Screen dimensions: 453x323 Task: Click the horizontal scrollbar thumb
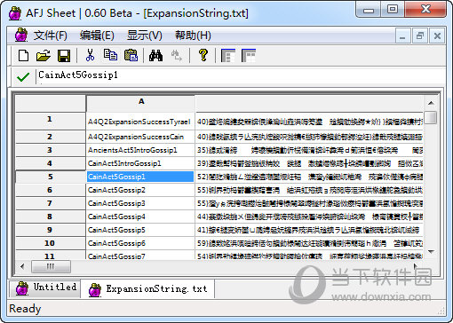51,266
